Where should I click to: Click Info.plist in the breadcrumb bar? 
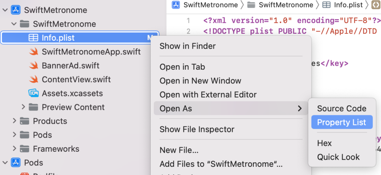348,5
